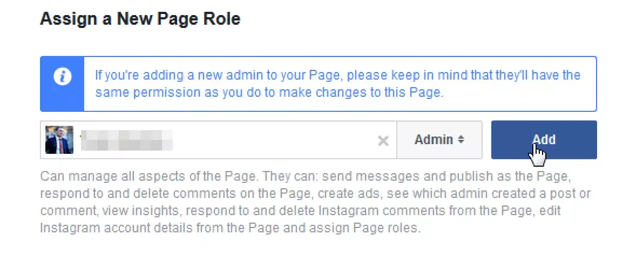Click the blue-bordered info banner

pos(318,84)
